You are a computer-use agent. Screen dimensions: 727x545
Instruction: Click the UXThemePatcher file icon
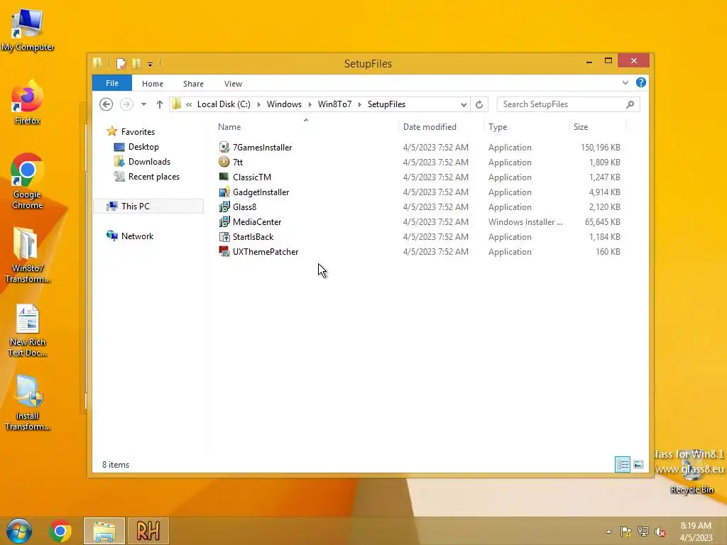(x=224, y=252)
